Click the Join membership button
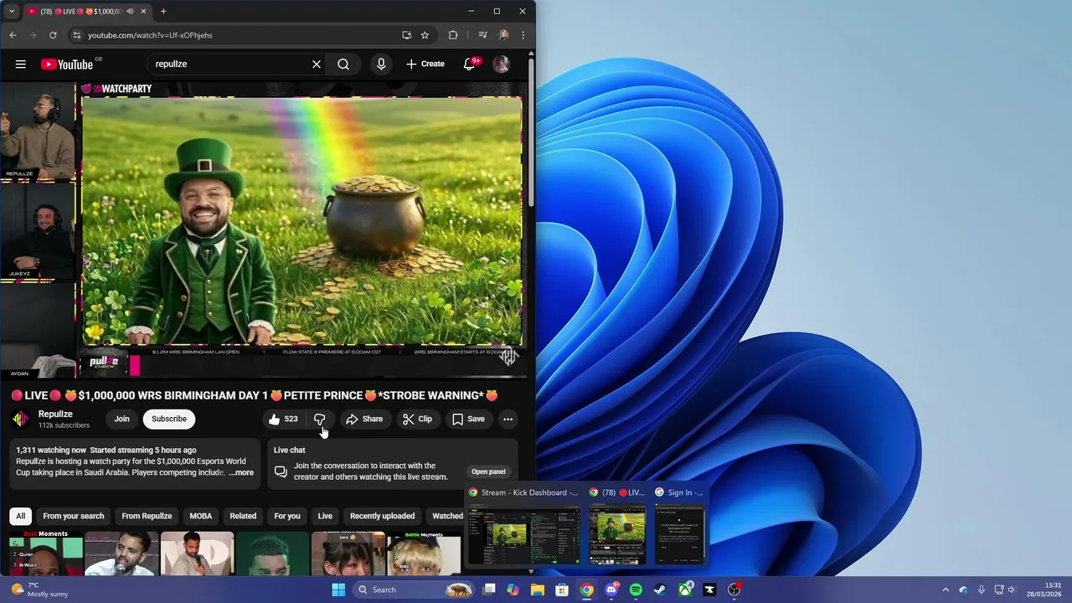The width and height of the screenshot is (1072, 603). tap(121, 419)
